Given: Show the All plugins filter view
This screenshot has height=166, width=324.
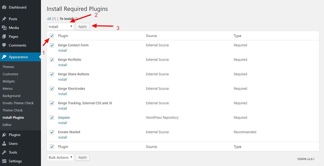Looking at the screenshot, I should coord(49,19).
